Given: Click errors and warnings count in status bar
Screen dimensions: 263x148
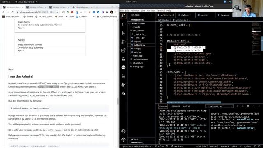Looking at the screenshot, I should coord(159,146).
